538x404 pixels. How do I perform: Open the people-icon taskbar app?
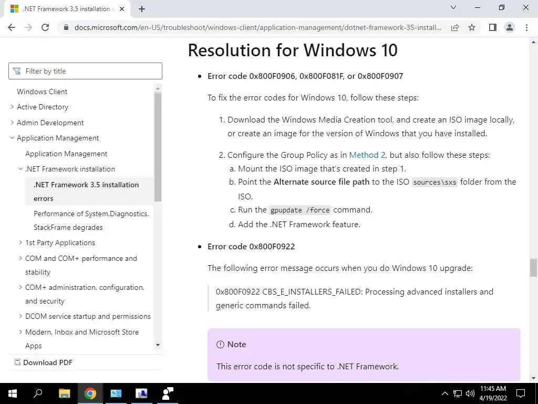(168, 393)
